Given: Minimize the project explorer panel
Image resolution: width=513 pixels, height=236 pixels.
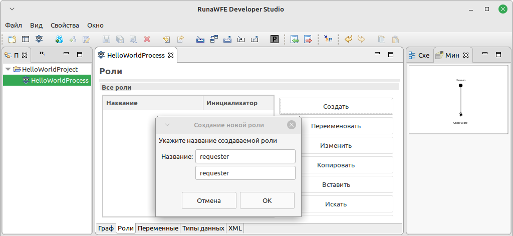Looking at the screenshot, I should pos(66,54).
